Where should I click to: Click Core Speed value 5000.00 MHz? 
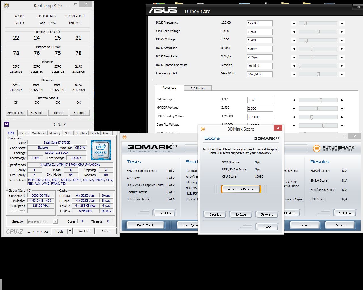(41, 195)
